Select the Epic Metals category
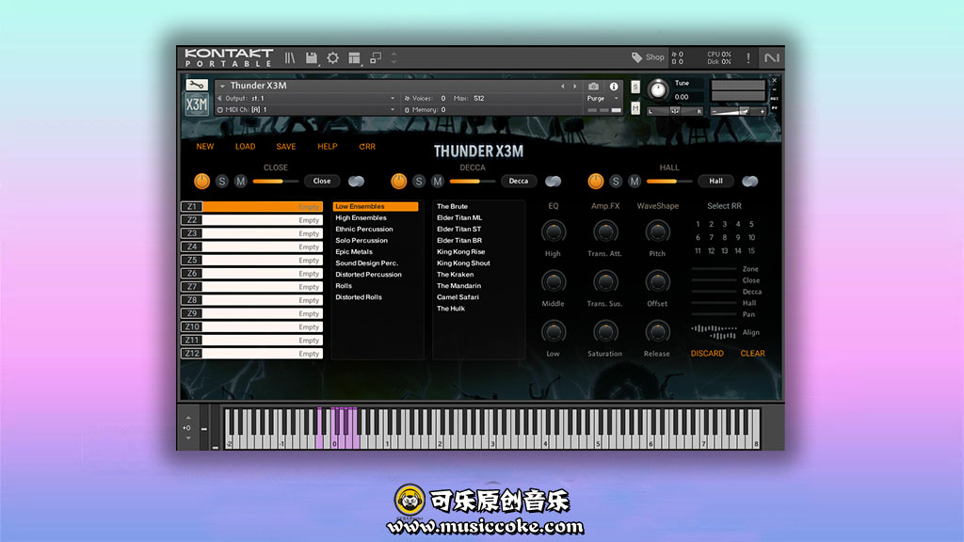 (354, 252)
